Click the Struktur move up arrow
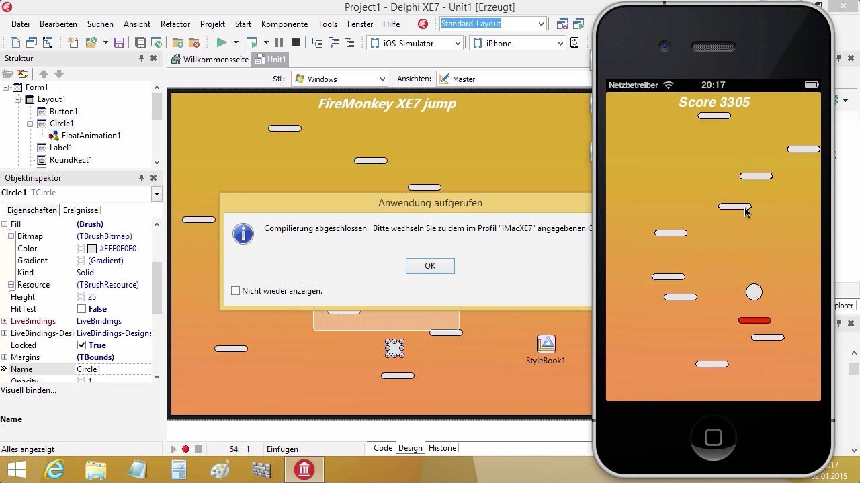Viewport: 860px width, 483px height. [x=44, y=73]
